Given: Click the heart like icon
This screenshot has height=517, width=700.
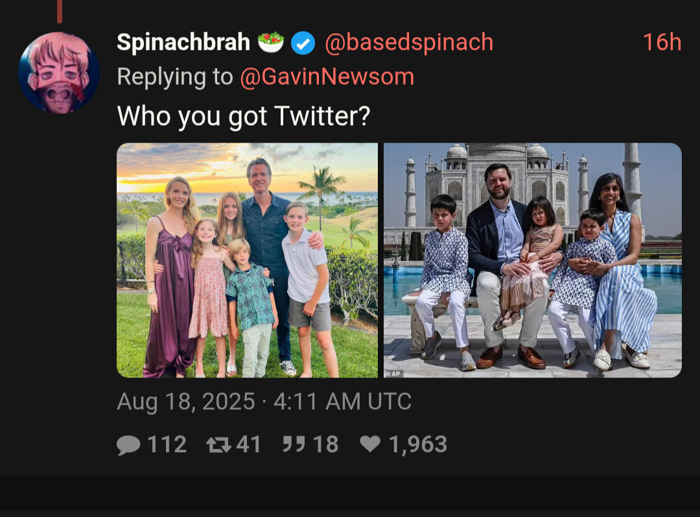Looking at the screenshot, I should [370, 444].
